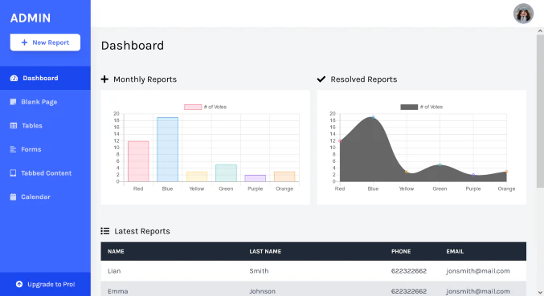Open the user avatar profile menu

pyautogui.click(x=523, y=14)
